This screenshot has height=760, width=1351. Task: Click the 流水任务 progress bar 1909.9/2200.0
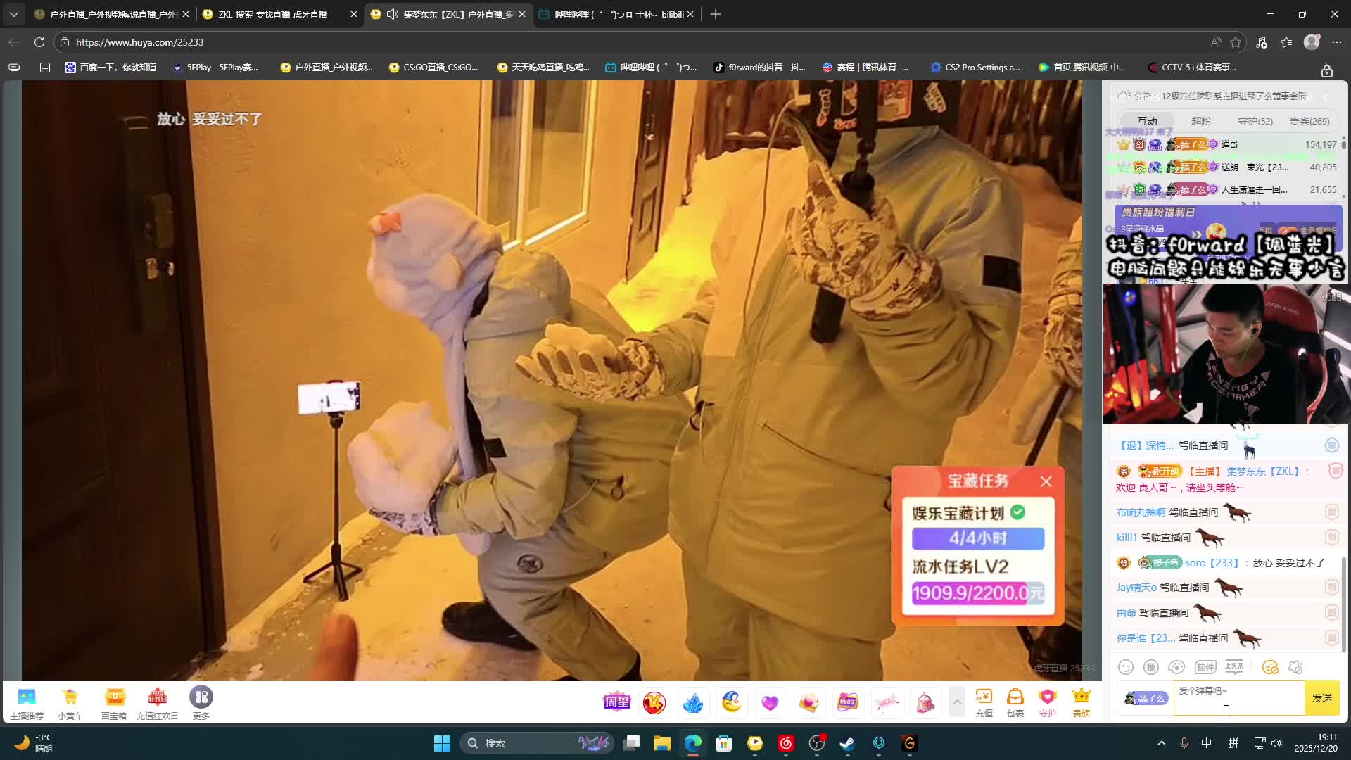pyautogui.click(x=977, y=593)
